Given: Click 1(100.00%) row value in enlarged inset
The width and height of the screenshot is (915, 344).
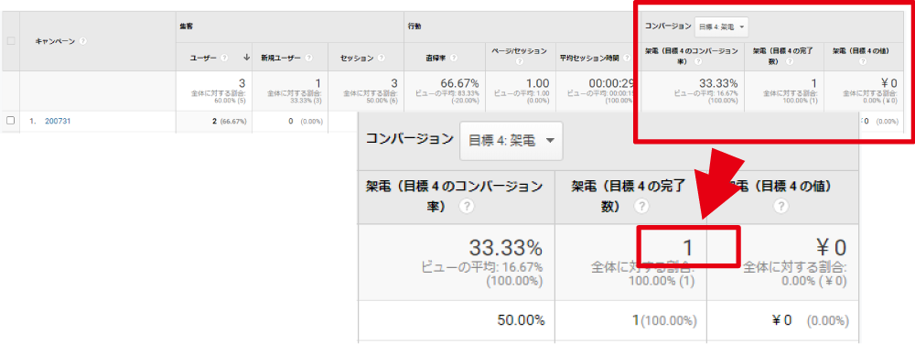Looking at the screenshot, I should pos(665,320).
